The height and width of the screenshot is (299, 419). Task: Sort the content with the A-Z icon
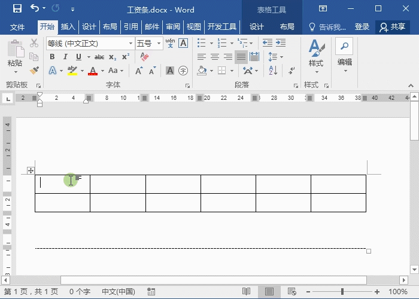[x=273, y=71]
